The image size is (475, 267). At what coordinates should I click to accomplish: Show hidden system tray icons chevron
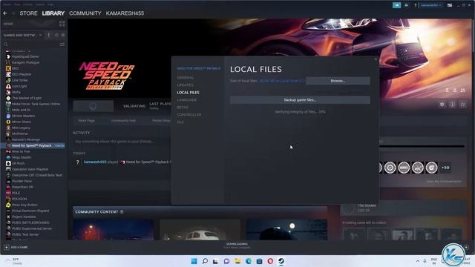418,261
